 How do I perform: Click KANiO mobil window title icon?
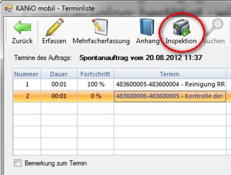tap(8, 8)
